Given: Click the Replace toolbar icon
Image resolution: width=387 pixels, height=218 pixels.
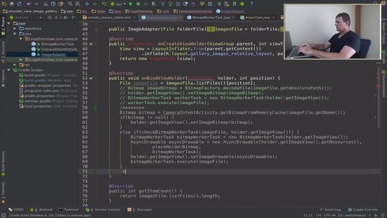Looking at the screenshot, I should click(x=77, y=4).
